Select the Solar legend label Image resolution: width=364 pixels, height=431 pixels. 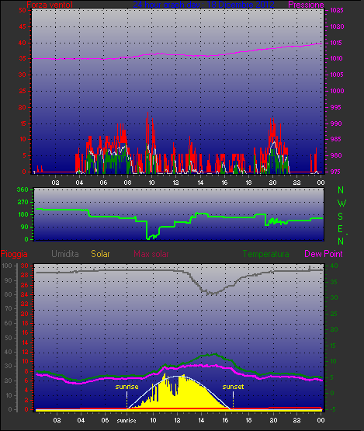[x=100, y=254]
